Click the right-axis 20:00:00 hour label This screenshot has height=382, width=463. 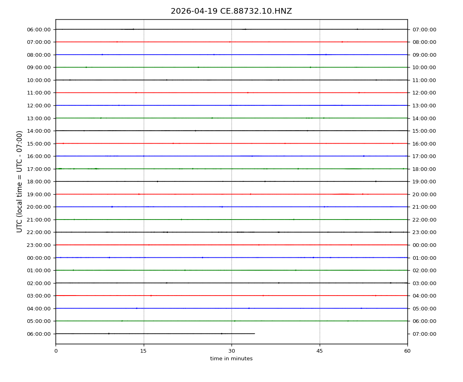424,194
